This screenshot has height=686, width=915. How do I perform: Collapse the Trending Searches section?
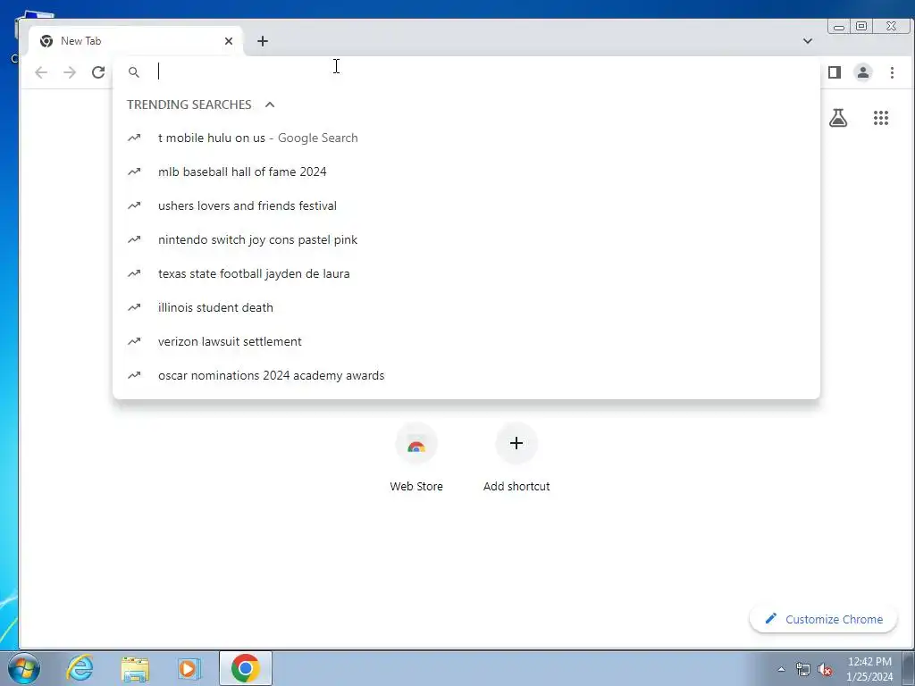(270, 105)
